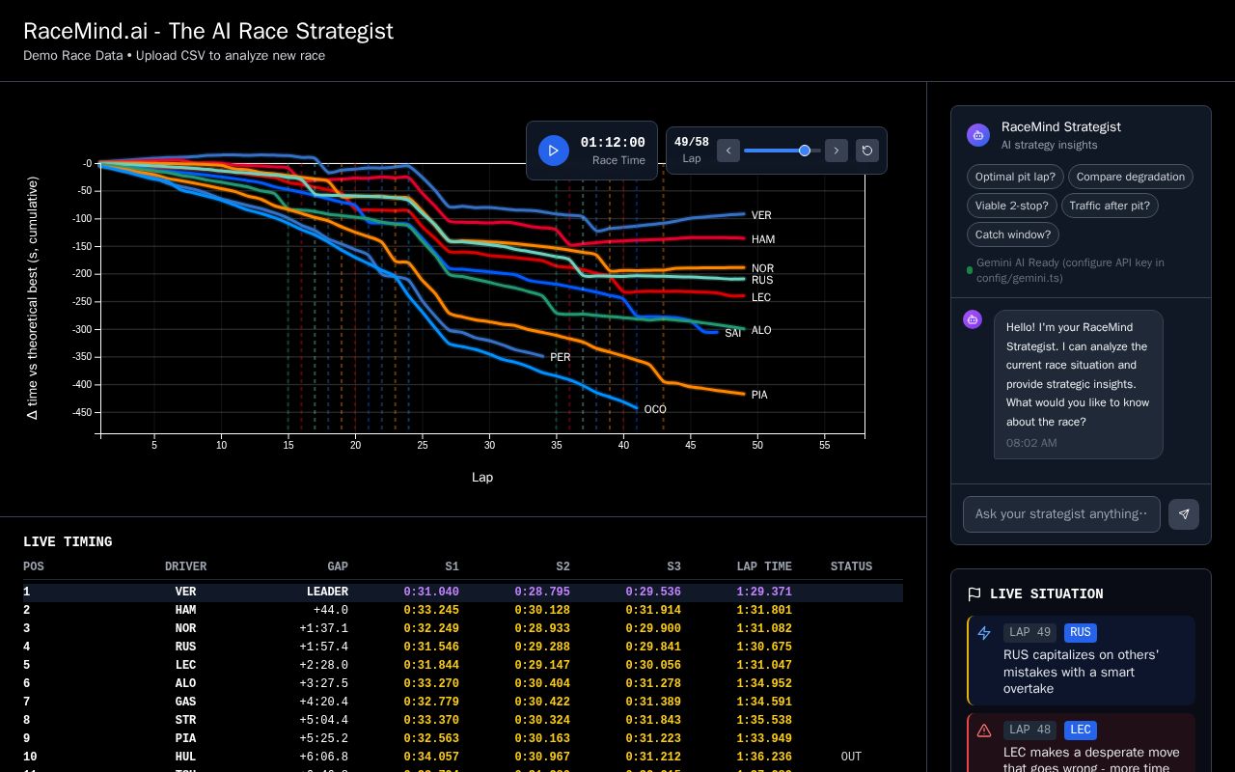Viewport: 1235px width, 772px height.
Task: Click the VER label on the chart
Action: click(x=761, y=216)
